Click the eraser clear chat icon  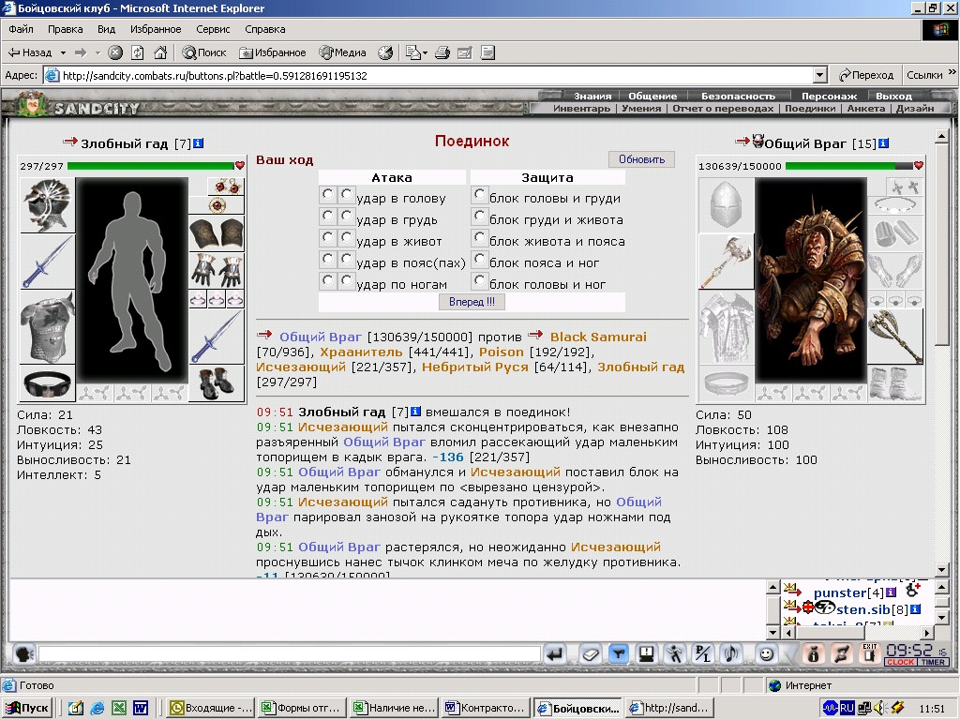click(591, 654)
